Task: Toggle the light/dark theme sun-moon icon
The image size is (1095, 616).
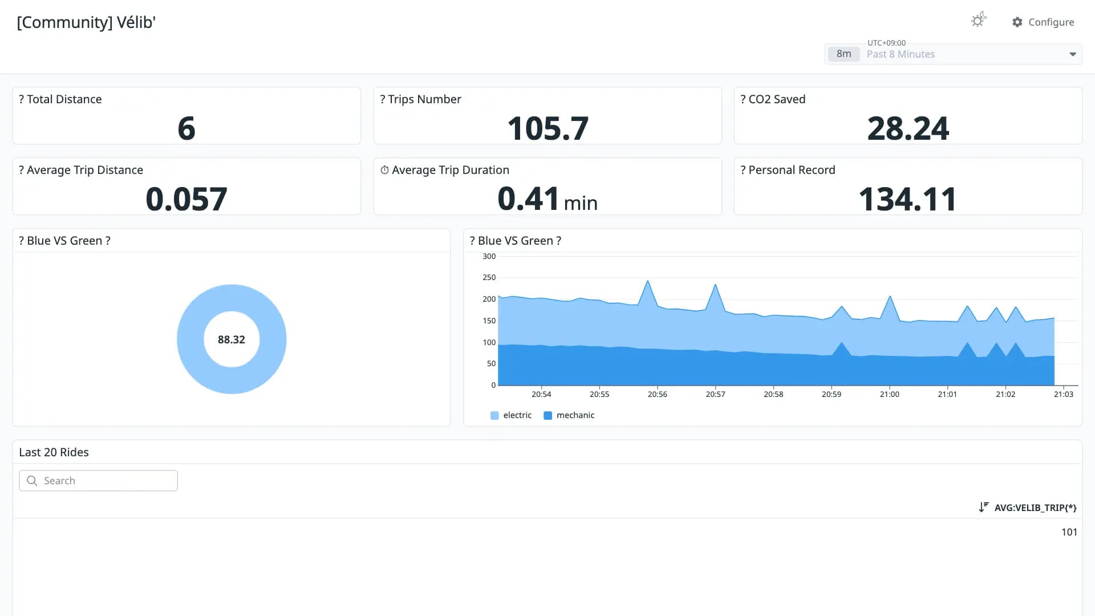Action: pos(979,20)
